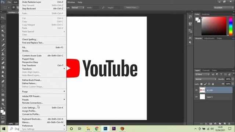
Task: Add a layer style with fx icon
Action: tap(206, 124)
